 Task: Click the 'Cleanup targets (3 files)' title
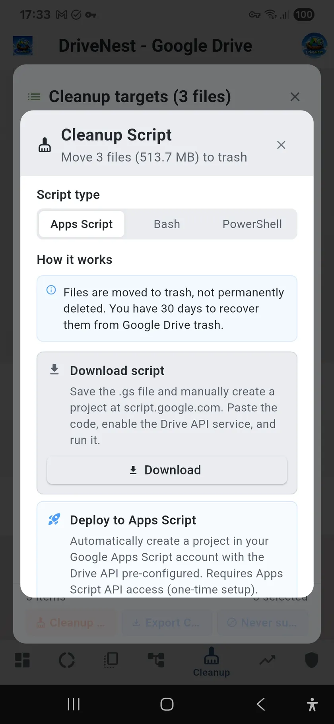[x=140, y=97]
